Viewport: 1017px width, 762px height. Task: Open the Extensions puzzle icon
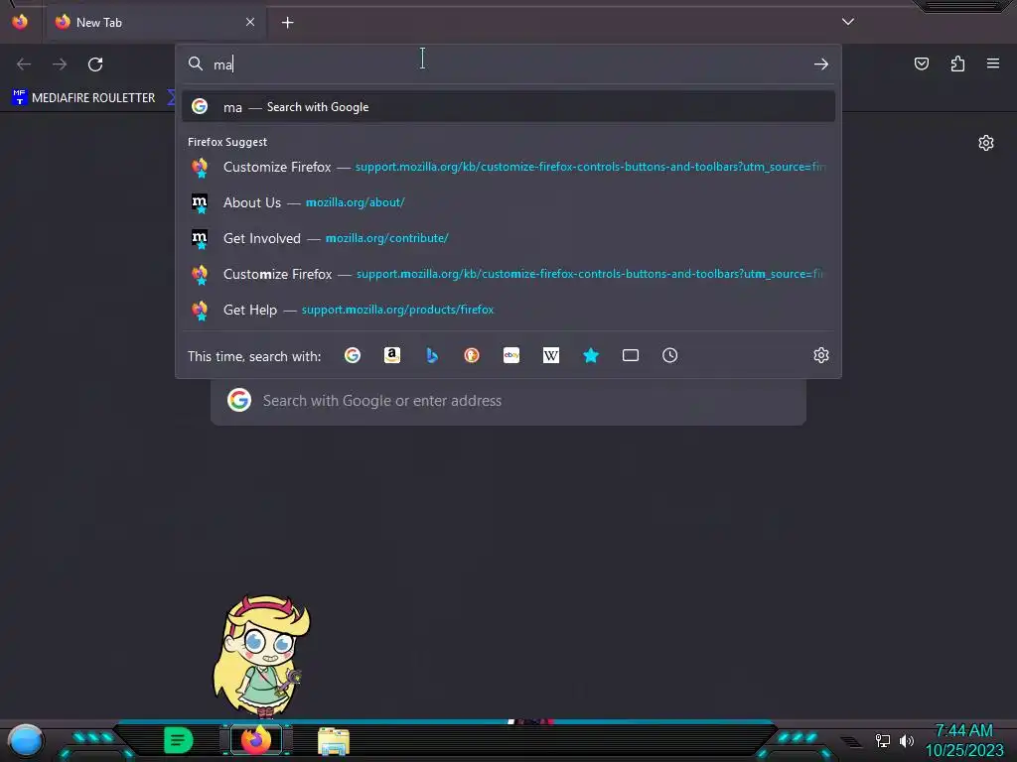coord(957,63)
